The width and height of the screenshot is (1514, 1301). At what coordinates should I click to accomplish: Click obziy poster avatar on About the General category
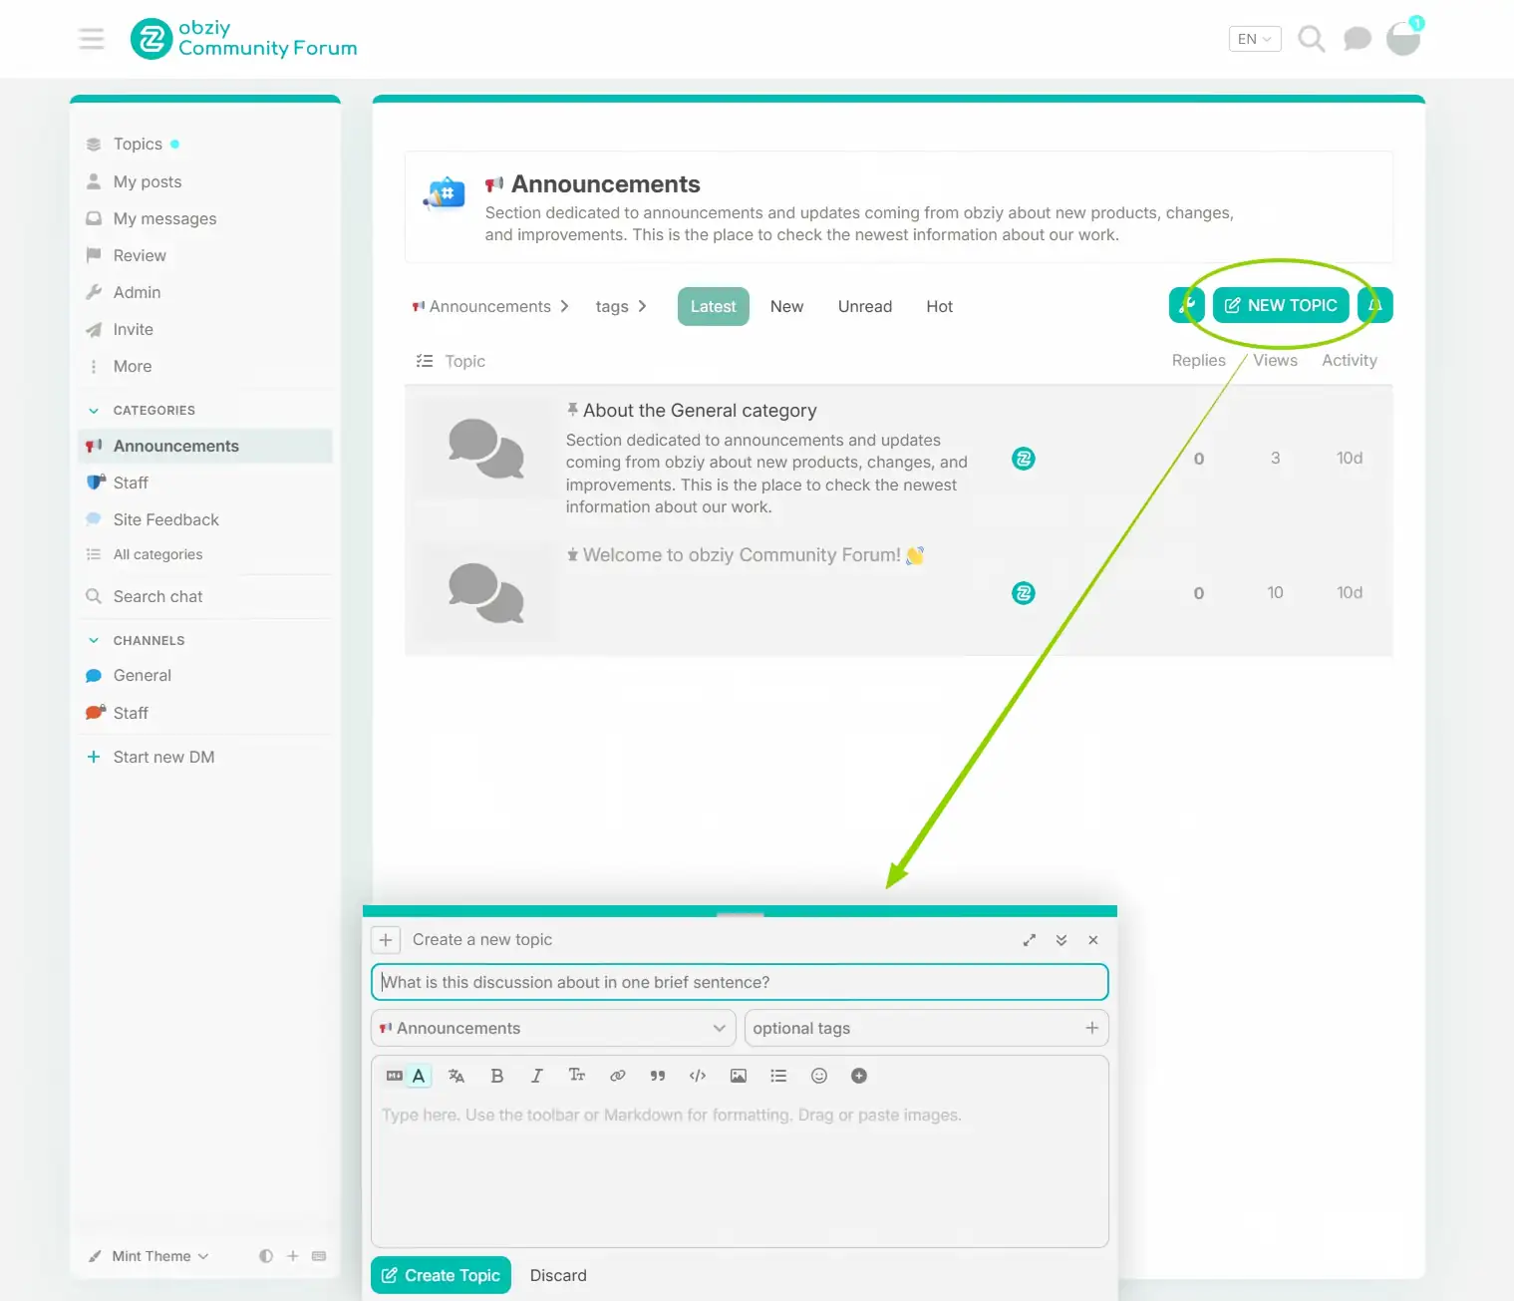click(x=1024, y=459)
